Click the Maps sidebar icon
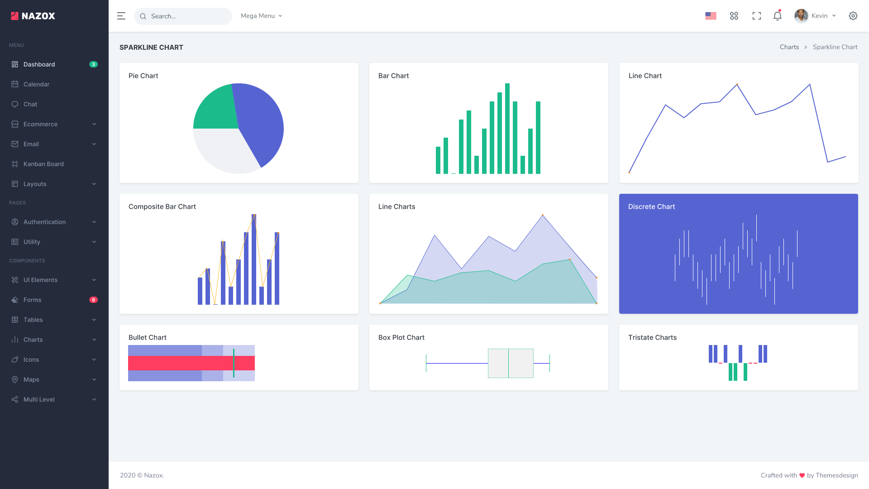 tap(15, 379)
